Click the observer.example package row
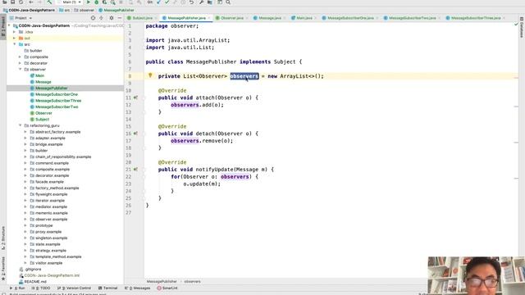Screen dimensions: 525x295 click(51, 220)
